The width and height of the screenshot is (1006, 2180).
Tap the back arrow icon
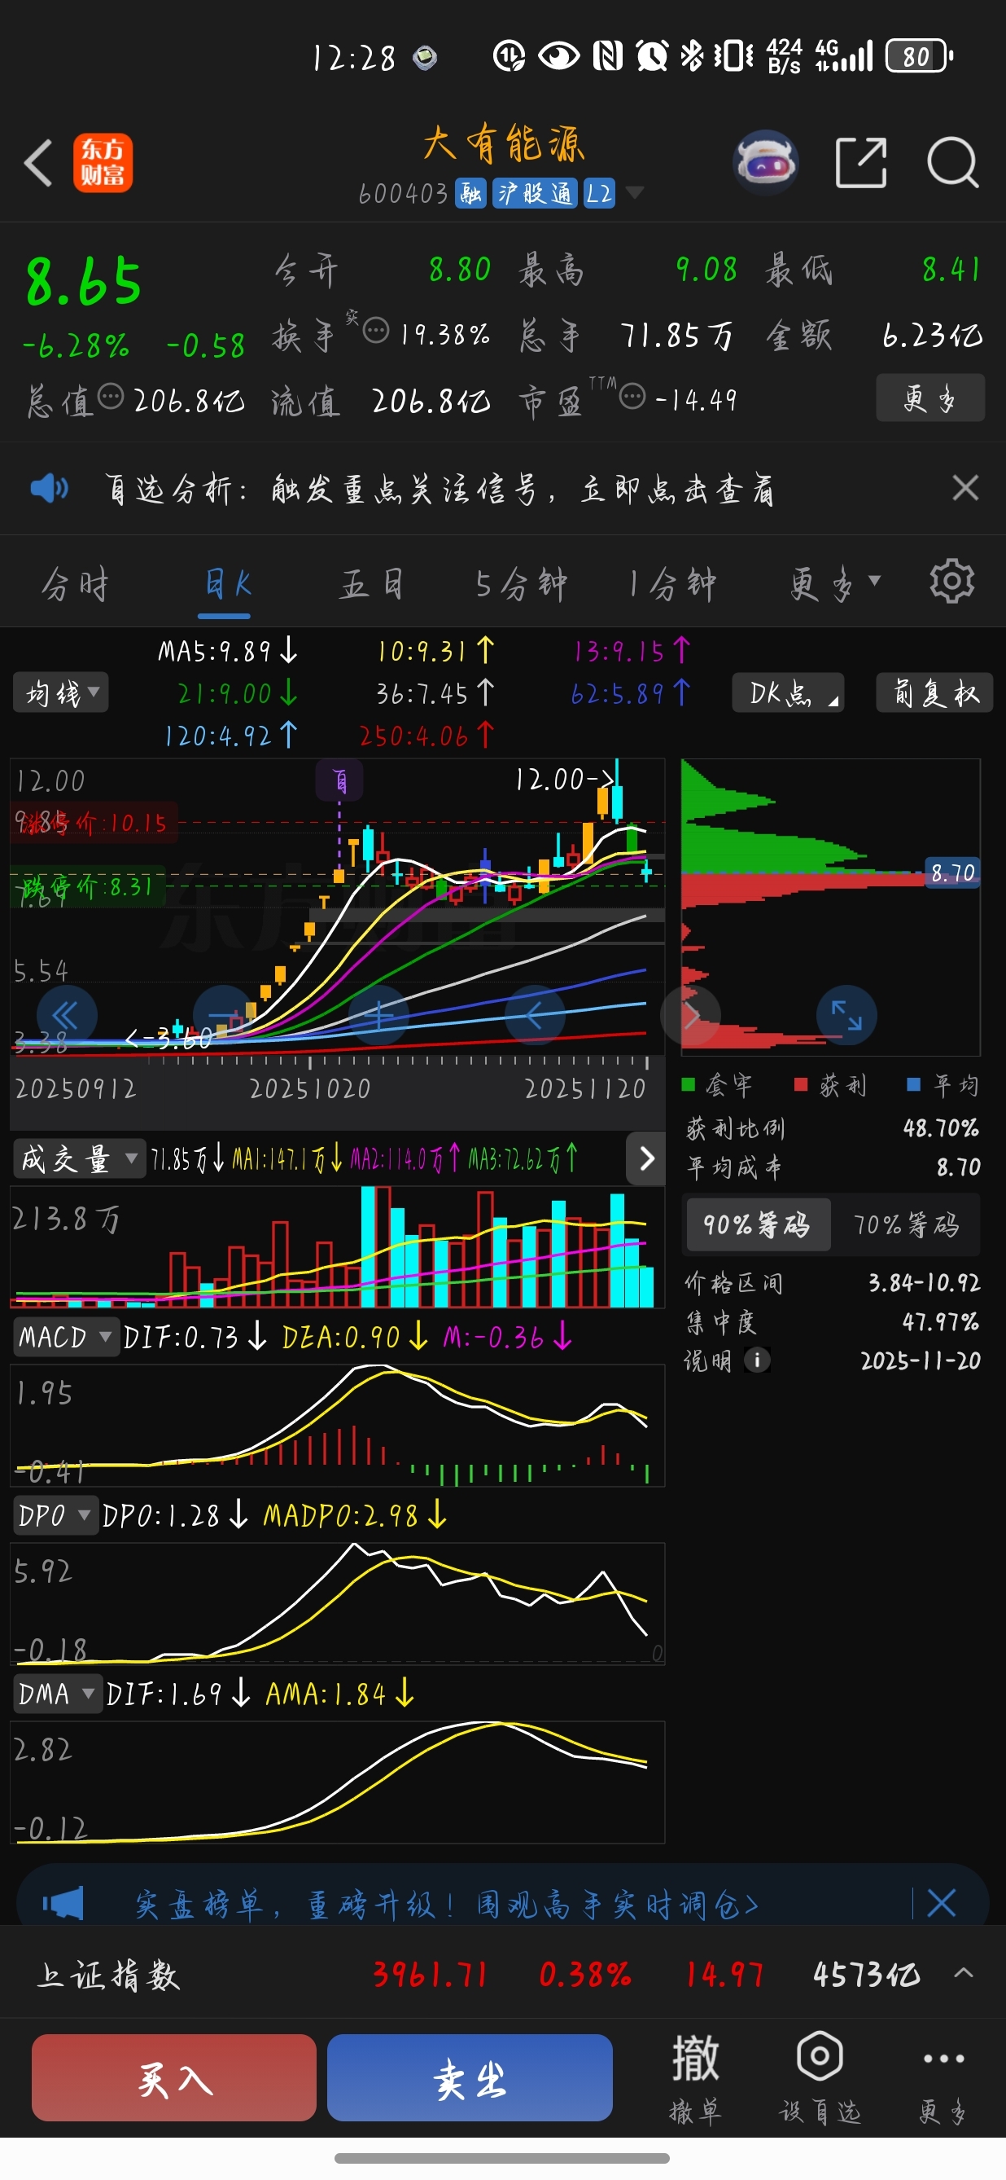click(38, 162)
